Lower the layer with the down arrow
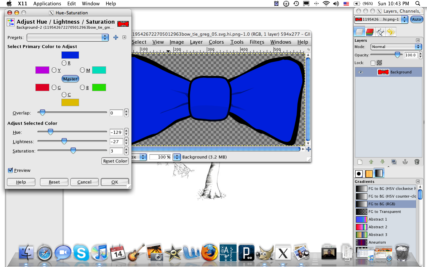427x267 pixels. 382,162
